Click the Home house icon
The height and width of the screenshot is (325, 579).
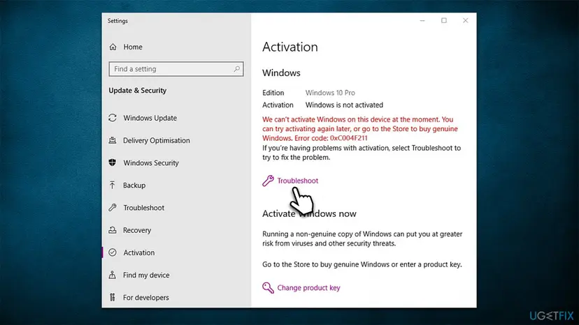point(113,47)
